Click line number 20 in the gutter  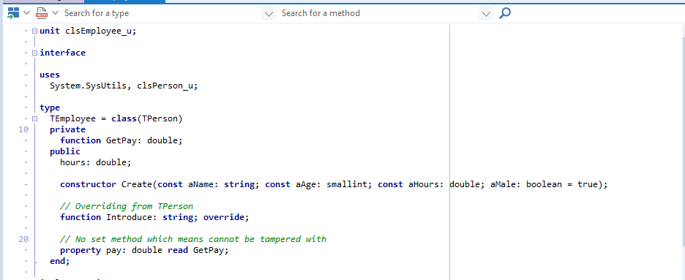tap(23, 239)
